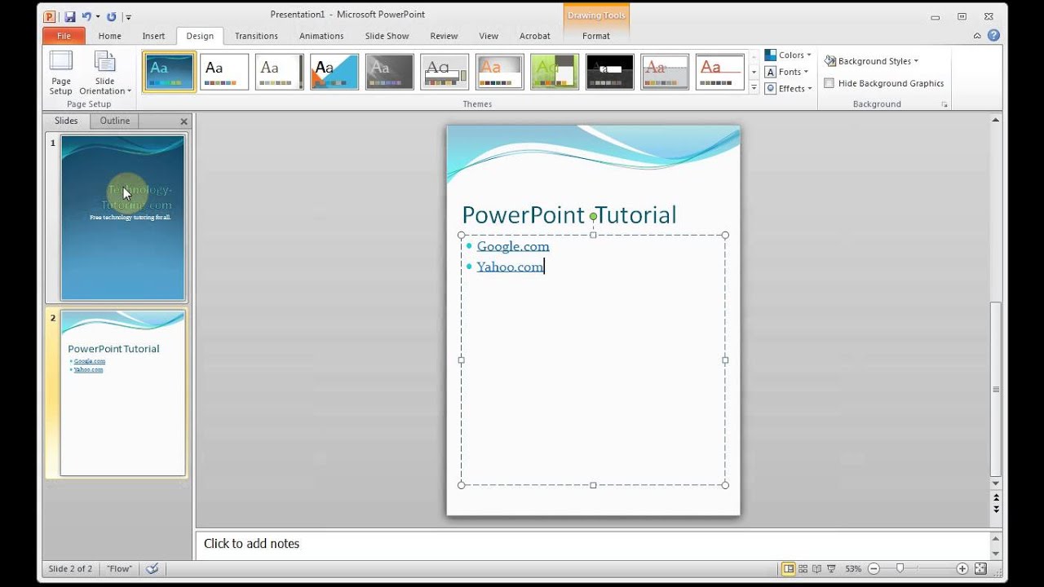
Task: Click the Yahoo.com hyperlink on slide
Action: (510, 267)
